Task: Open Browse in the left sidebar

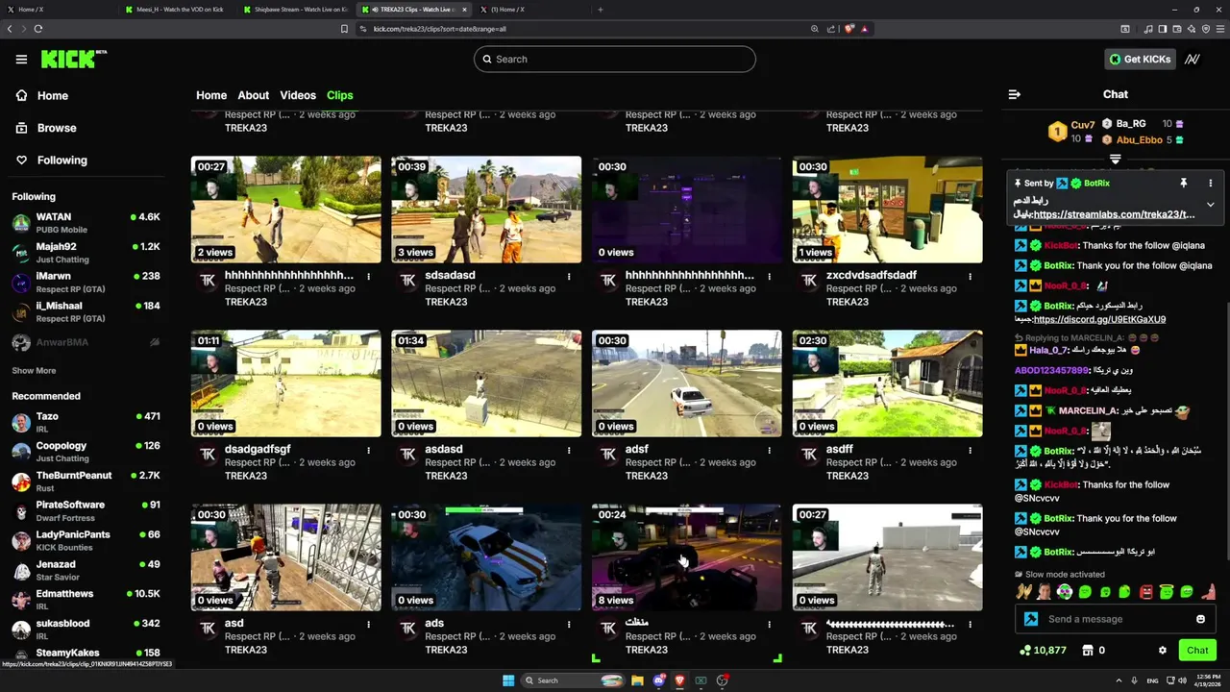Action: (57, 128)
